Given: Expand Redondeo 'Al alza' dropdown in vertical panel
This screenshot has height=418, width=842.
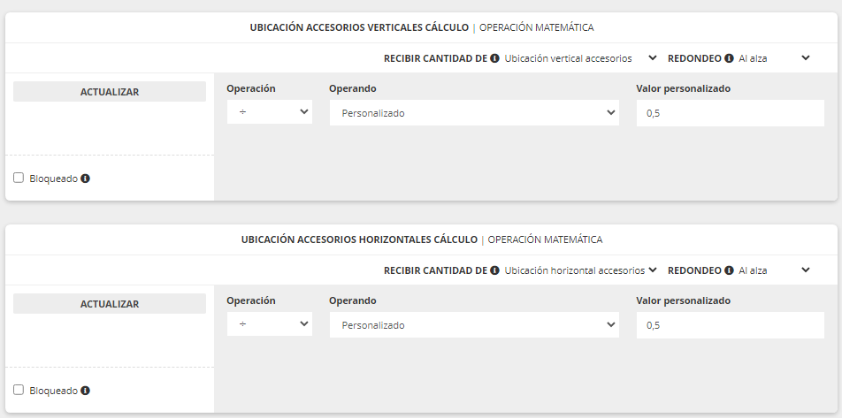Looking at the screenshot, I should coord(774,58).
